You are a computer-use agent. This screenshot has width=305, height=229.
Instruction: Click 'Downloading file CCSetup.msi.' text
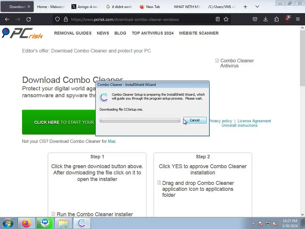[x=121, y=109]
